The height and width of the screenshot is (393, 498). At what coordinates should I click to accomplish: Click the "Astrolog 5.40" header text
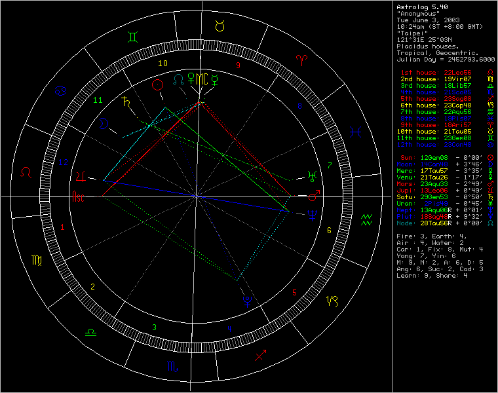pos(423,7)
